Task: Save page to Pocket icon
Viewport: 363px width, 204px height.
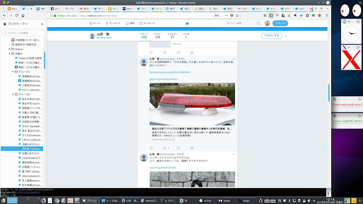Action: pos(232,15)
